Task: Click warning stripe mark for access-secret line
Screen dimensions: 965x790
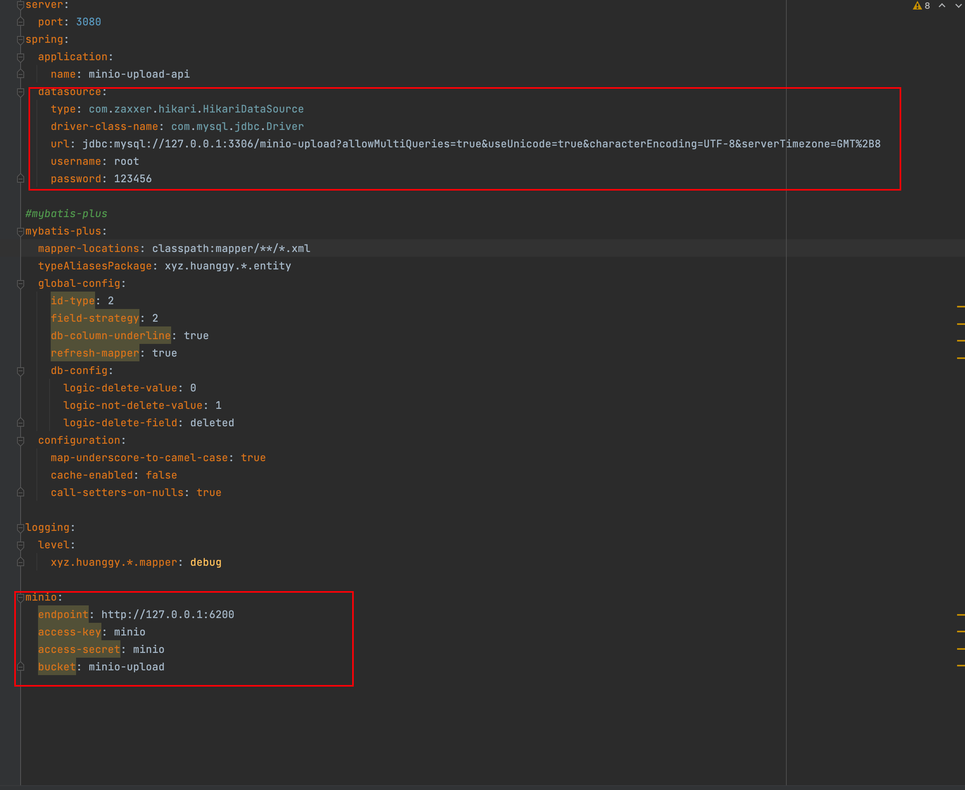Action: [x=961, y=649]
